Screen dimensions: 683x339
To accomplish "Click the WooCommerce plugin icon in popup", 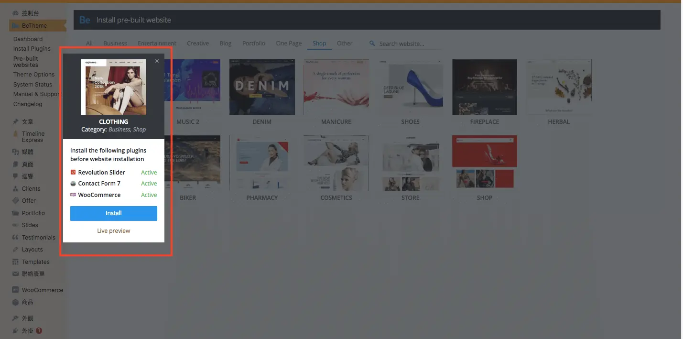I will (x=73, y=195).
